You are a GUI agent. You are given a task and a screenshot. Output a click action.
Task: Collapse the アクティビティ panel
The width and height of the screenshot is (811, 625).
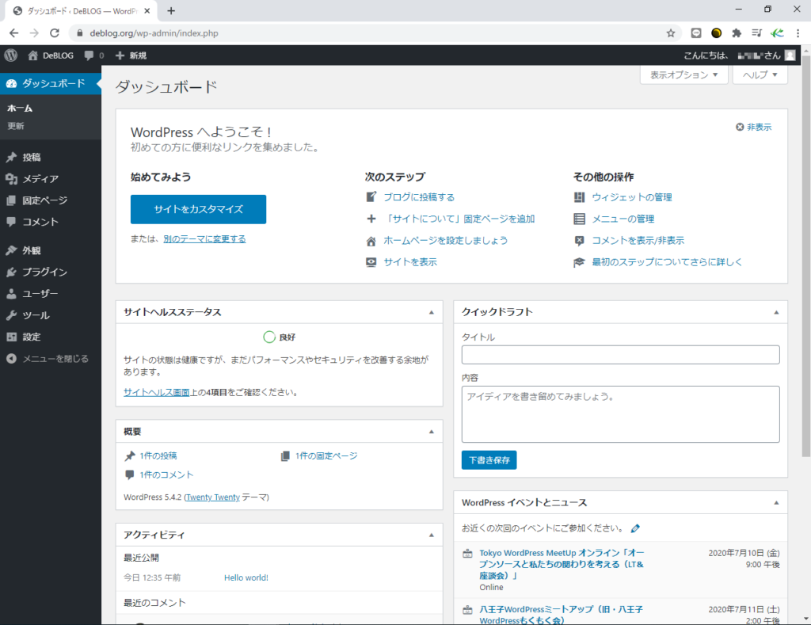(432, 535)
